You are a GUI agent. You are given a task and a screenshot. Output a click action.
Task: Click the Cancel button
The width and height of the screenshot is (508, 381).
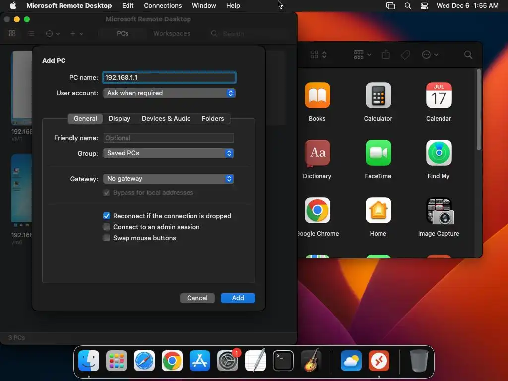tap(197, 298)
